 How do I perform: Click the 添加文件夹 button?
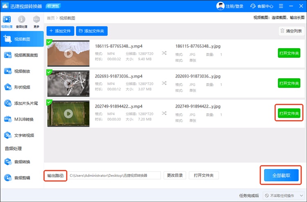point(92,31)
